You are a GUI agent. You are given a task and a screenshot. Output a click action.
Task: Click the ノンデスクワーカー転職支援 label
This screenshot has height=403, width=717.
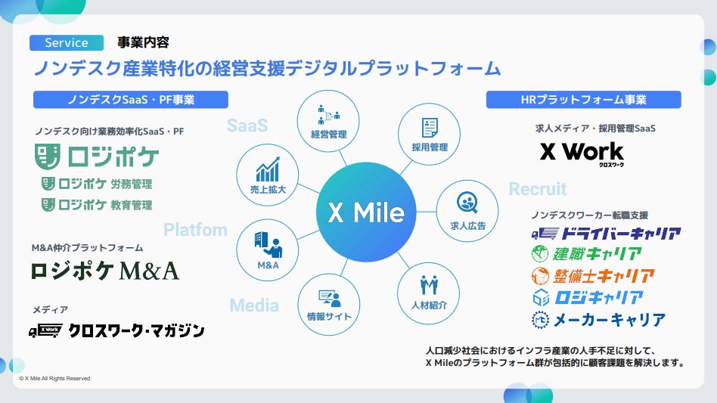pos(589,215)
